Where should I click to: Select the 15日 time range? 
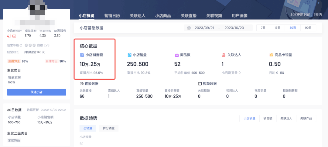coord(277,28)
